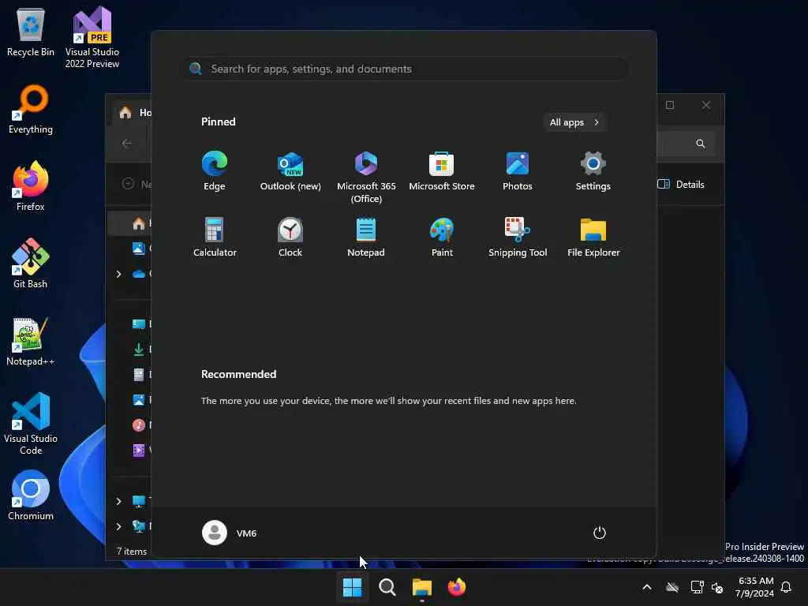Image resolution: width=808 pixels, height=606 pixels.
Task: Toggle Details pane in File Explorer window
Action: pos(681,184)
